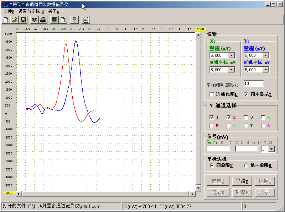The height and width of the screenshot is (212, 285).
Task: Enable the 连线作图 checkbox
Action: pos(212,94)
